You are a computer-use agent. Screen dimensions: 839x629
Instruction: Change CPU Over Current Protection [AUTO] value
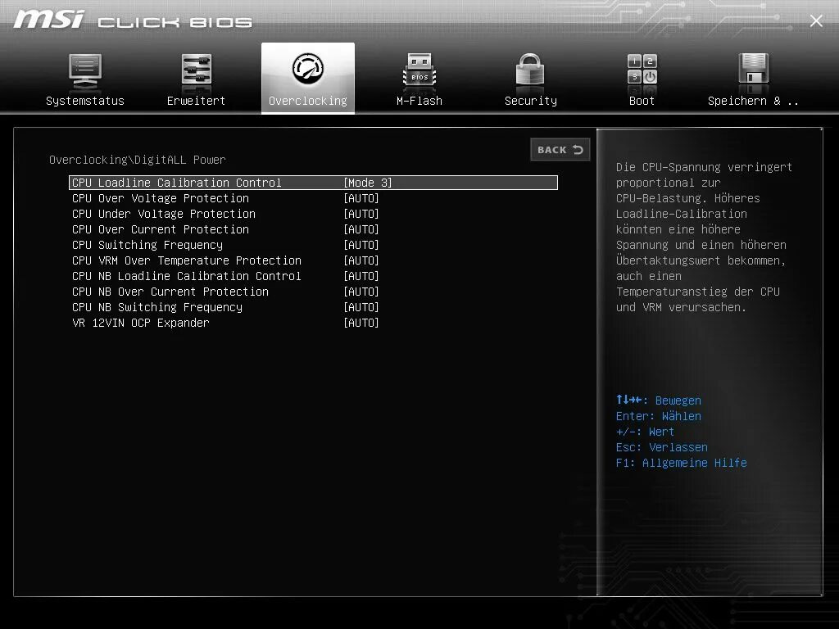pyautogui.click(x=361, y=229)
